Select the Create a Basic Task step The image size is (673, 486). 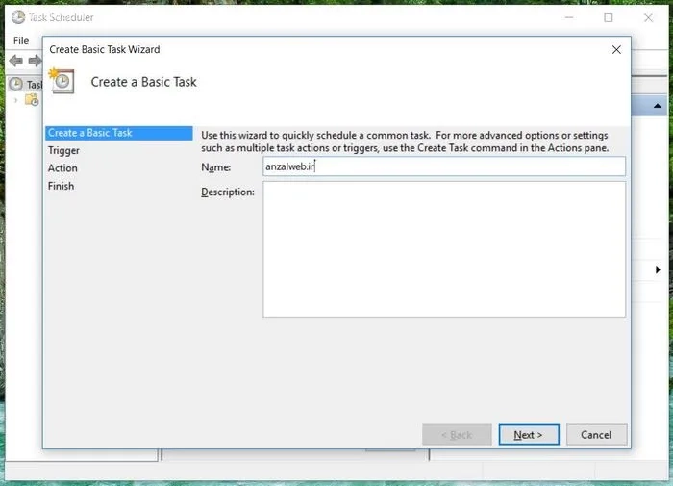(x=90, y=133)
